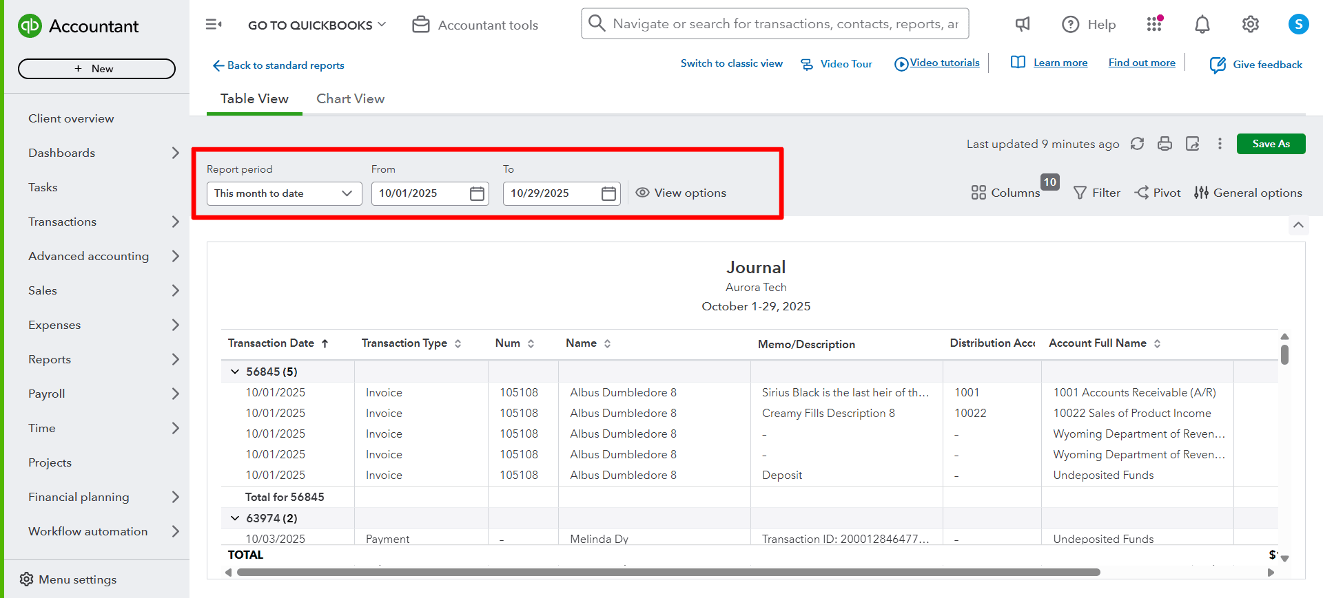The width and height of the screenshot is (1323, 598).
Task: Click scroll right arrow of report
Action: [x=1271, y=573]
